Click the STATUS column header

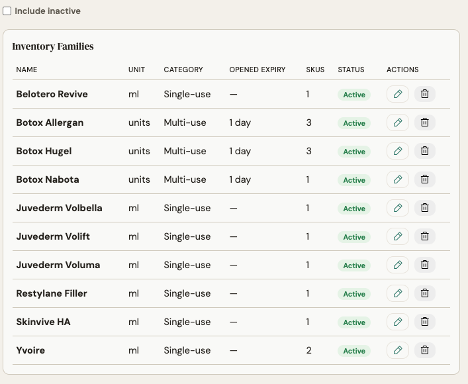tap(351, 70)
